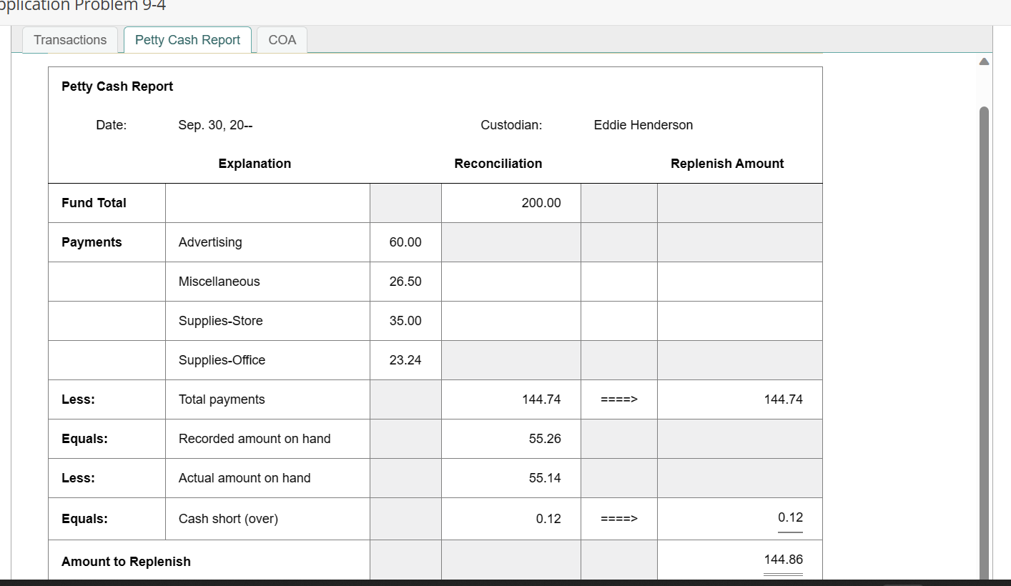Click the Cash short (over) label
The width and height of the screenshot is (1011, 586).
[x=228, y=519]
